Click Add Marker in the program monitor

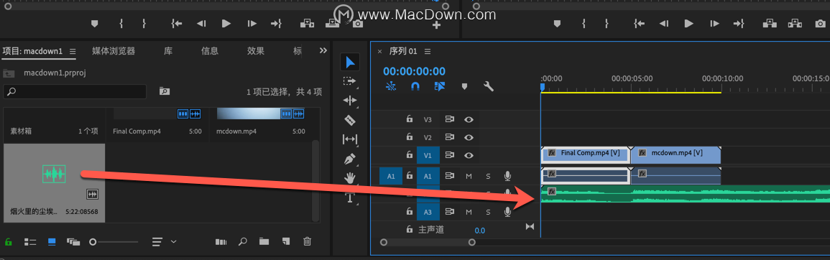[x=557, y=23]
